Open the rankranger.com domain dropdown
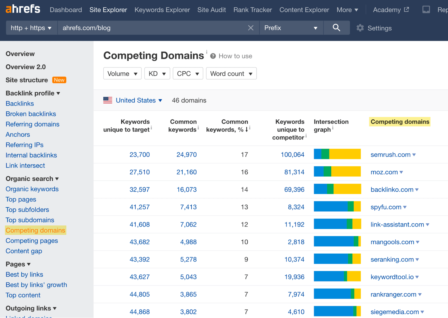 pyautogui.click(x=420, y=294)
